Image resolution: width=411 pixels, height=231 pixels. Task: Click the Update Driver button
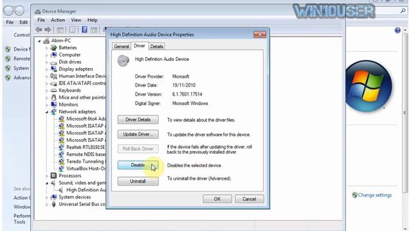[138, 134]
